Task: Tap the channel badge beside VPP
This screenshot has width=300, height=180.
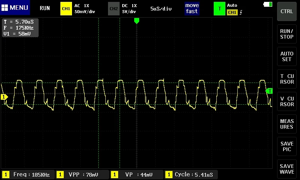Action: [60, 174]
